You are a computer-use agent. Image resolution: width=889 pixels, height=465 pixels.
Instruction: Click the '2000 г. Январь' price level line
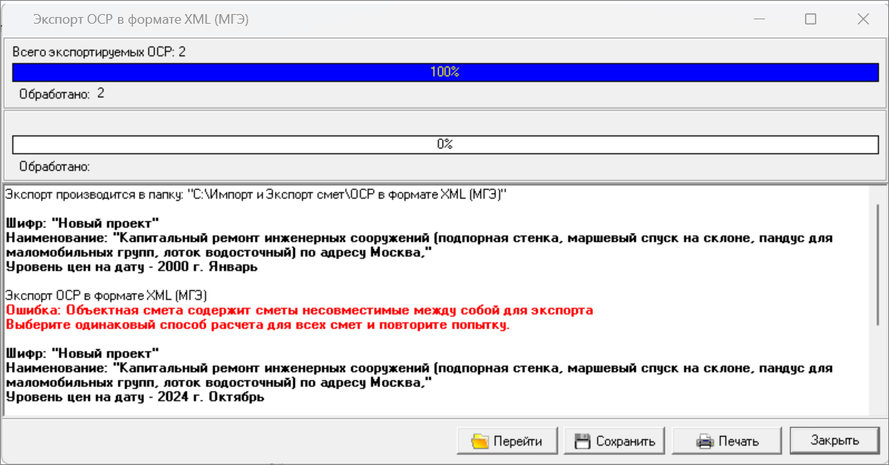(x=131, y=267)
